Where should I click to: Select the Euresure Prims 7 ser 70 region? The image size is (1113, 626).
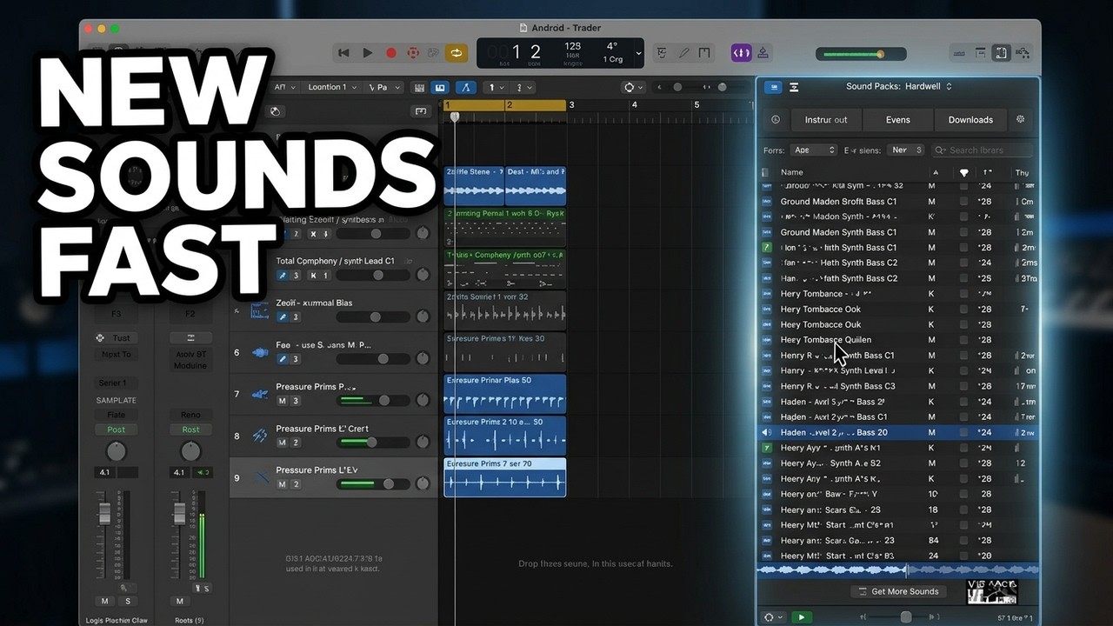pyautogui.click(x=504, y=477)
